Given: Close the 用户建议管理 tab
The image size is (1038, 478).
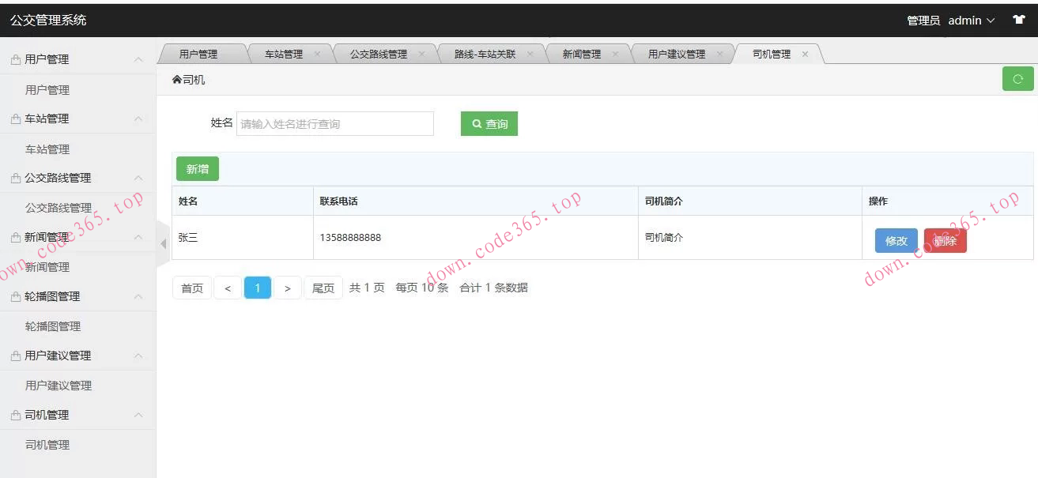Looking at the screenshot, I should [719, 53].
